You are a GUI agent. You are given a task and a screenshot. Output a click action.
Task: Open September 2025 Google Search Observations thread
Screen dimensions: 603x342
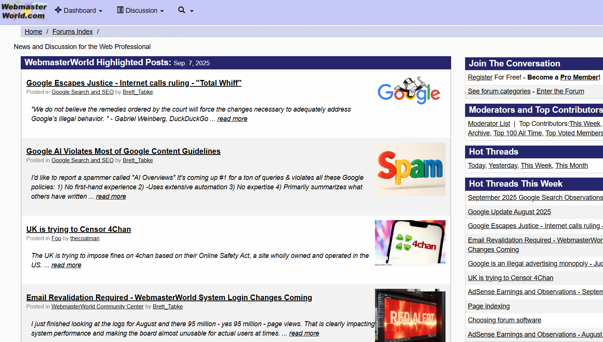click(x=535, y=198)
